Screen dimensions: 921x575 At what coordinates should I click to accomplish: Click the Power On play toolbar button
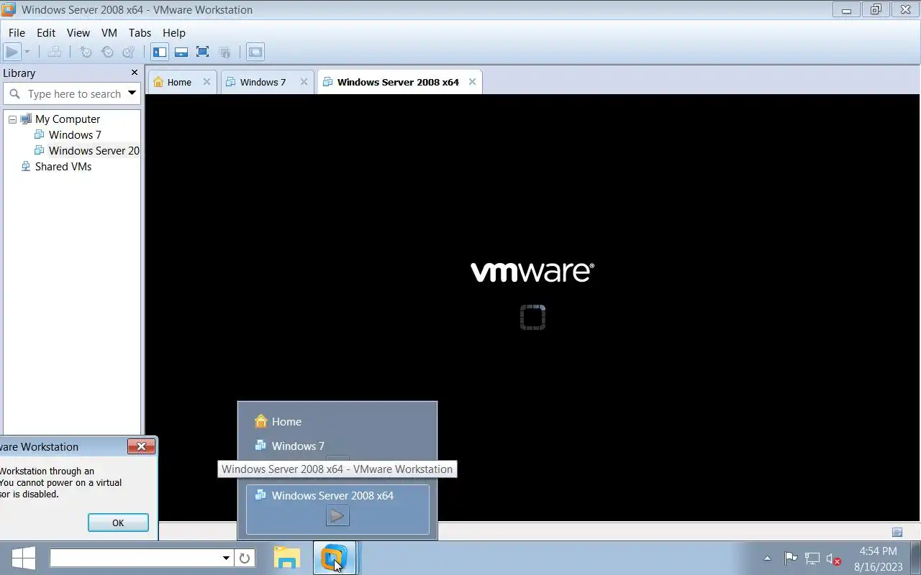(12, 52)
